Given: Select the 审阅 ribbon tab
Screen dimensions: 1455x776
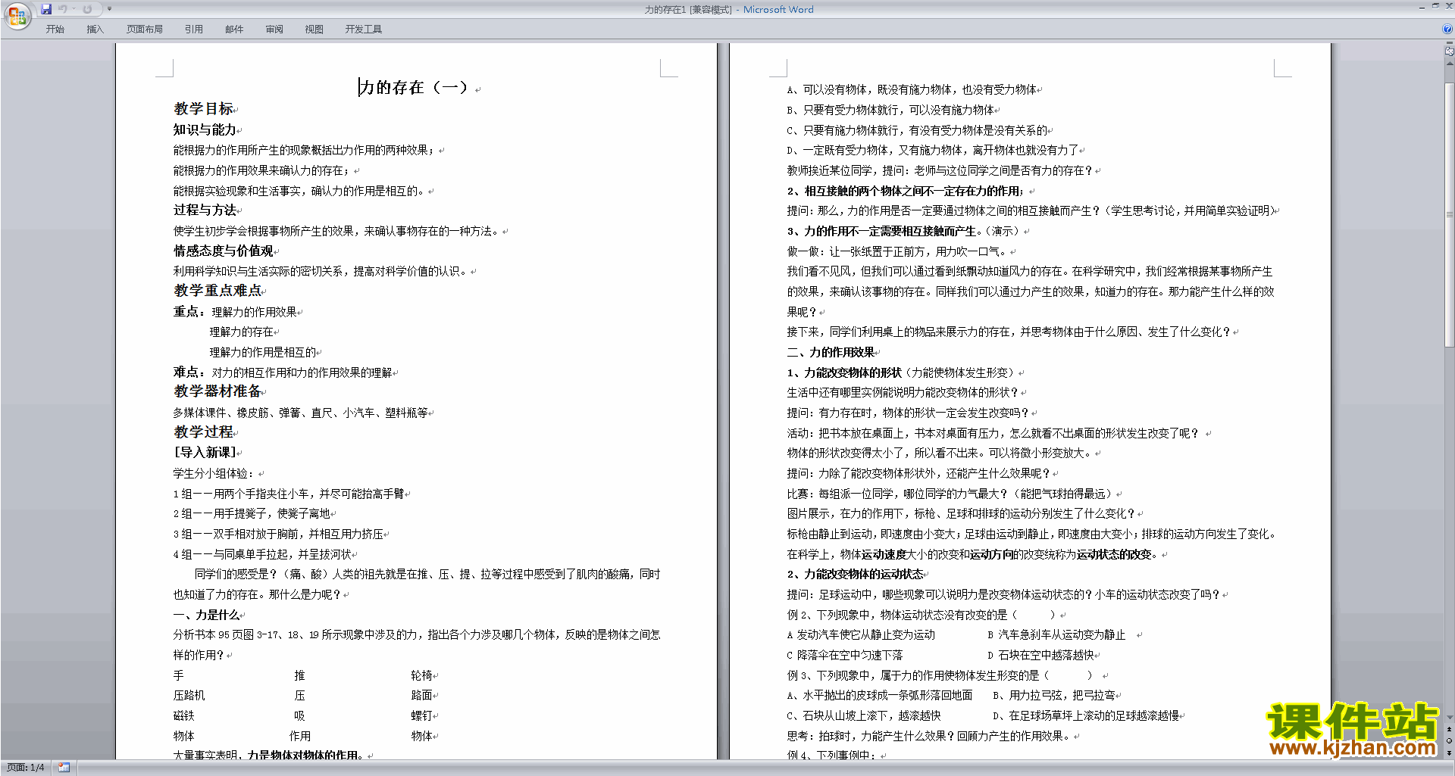Looking at the screenshot, I should click(x=274, y=29).
